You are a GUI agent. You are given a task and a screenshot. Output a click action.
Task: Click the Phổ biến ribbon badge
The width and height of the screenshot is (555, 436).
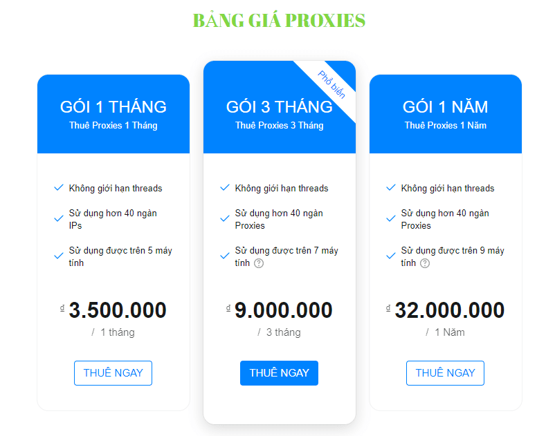(x=331, y=84)
